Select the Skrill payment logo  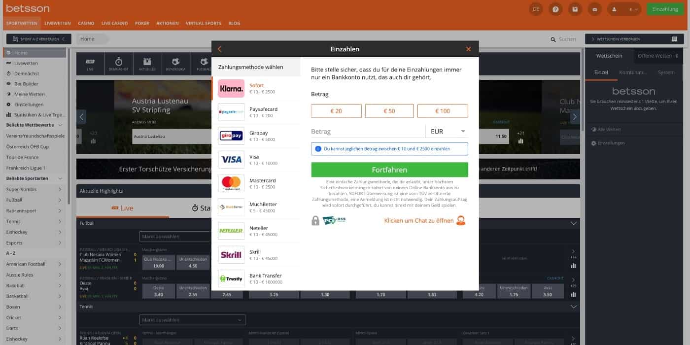231,255
